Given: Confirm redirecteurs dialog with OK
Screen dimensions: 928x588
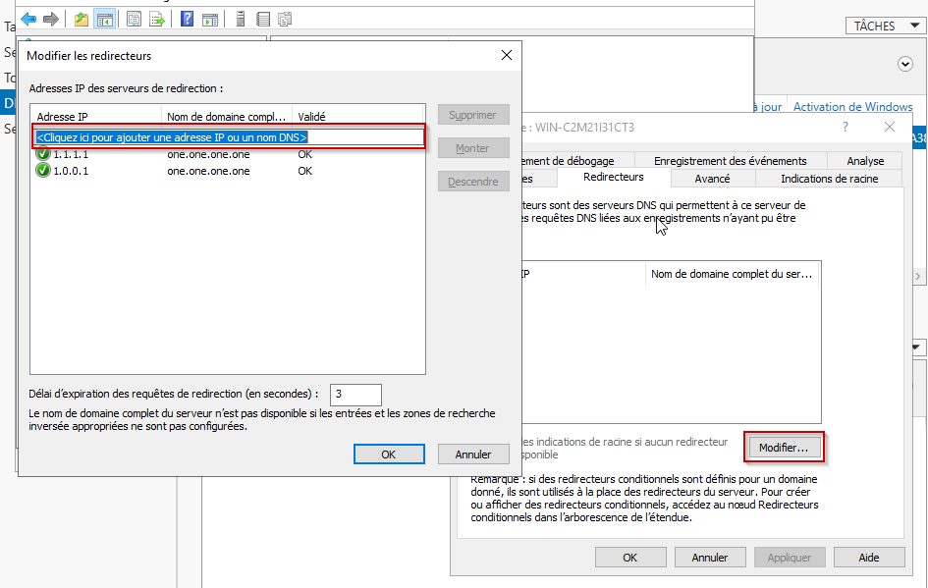Looking at the screenshot, I should click(x=389, y=454).
